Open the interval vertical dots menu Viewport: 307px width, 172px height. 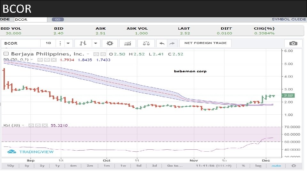click(60, 43)
